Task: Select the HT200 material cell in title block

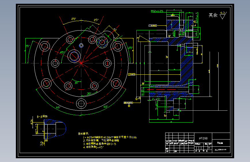Action: 203,138
